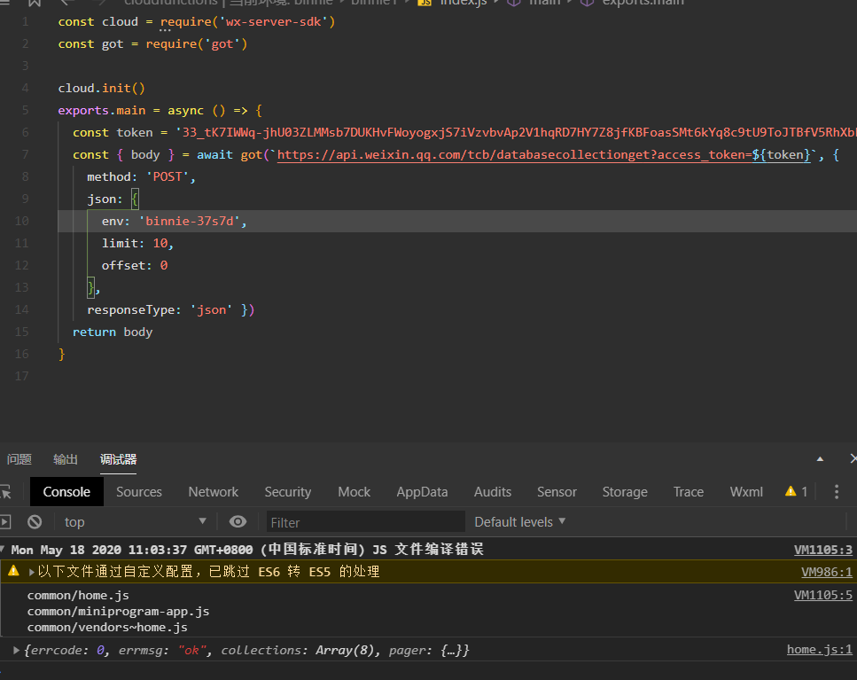Open source link VM1105:5
Screen dimensions: 857x680
click(822, 595)
